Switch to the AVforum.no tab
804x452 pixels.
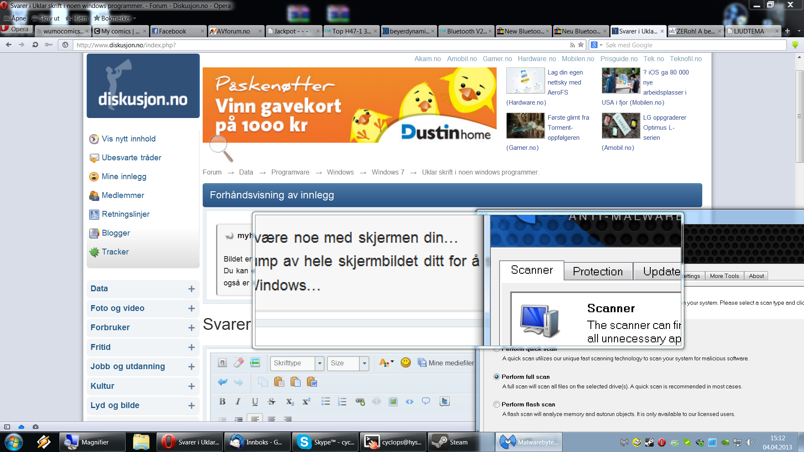236,31
